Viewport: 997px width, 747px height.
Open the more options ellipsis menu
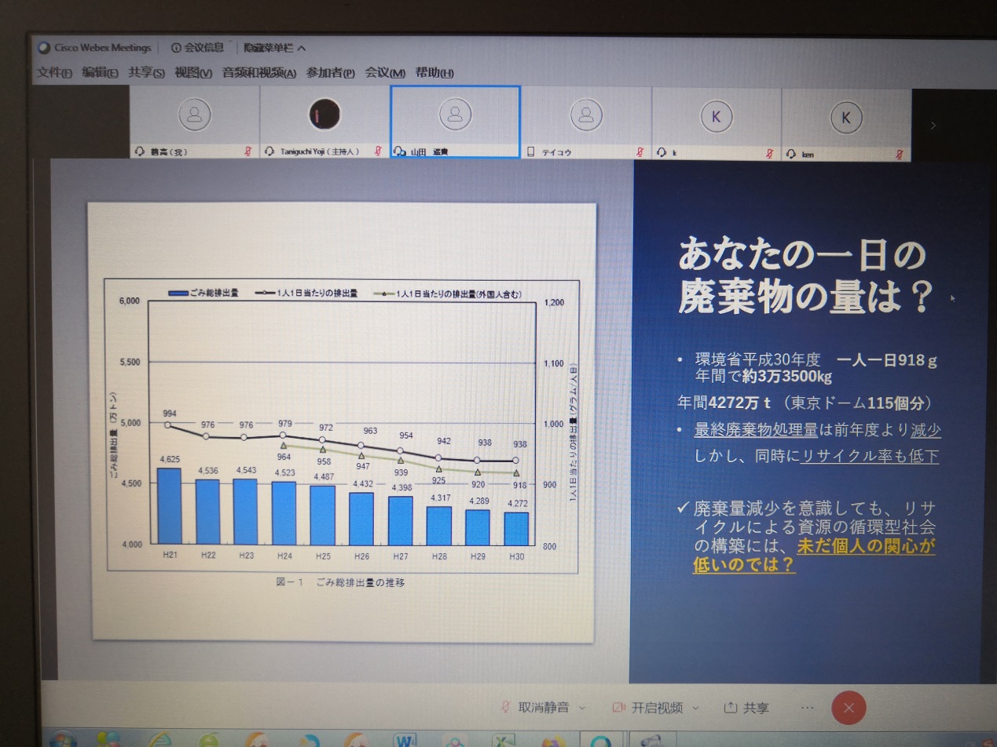(807, 708)
